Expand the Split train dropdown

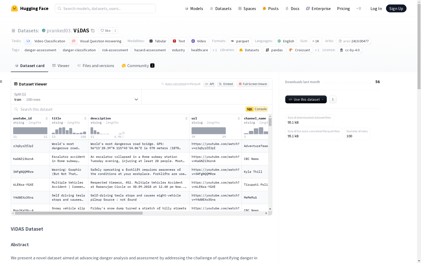[76, 97]
